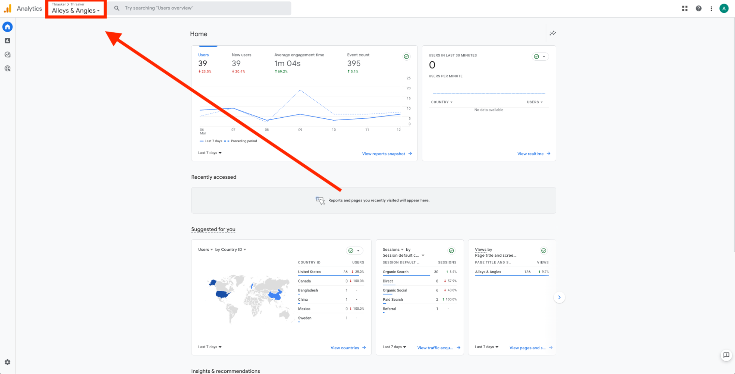This screenshot has height=374, width=735.
Task: Open Advertising icon in left sidebar
Action: 7,69
